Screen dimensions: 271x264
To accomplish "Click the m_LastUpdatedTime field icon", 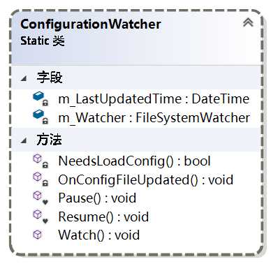I will pyautogui.click(x=41, y=98).
